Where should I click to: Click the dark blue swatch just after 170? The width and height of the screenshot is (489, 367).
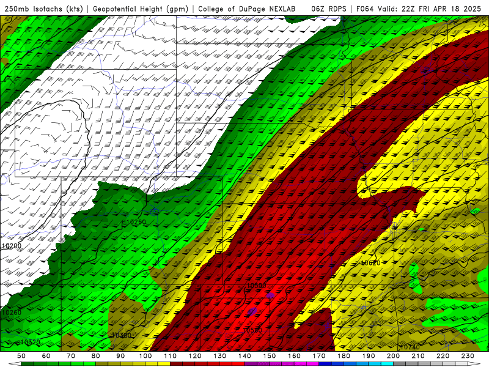point(325,364)
